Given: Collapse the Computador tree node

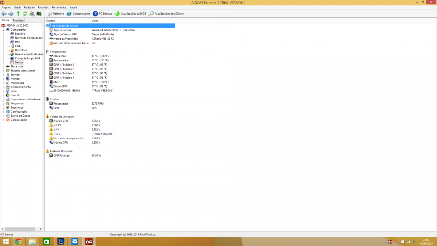Looking at the screenshot, I should pos(4,30).
